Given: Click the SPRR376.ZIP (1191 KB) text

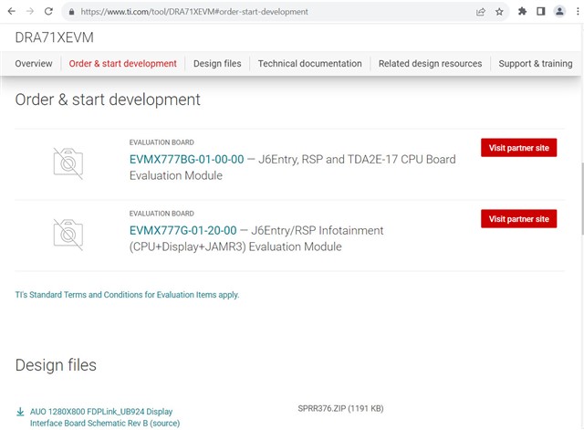Looking at the screenshot, I should [340, 409].
